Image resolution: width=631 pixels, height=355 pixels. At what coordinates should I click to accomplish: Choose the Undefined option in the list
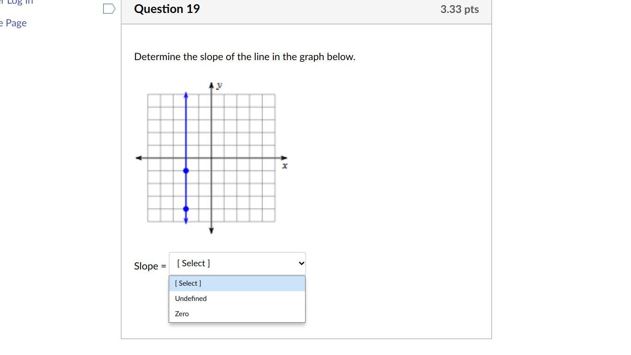(191, 299)
